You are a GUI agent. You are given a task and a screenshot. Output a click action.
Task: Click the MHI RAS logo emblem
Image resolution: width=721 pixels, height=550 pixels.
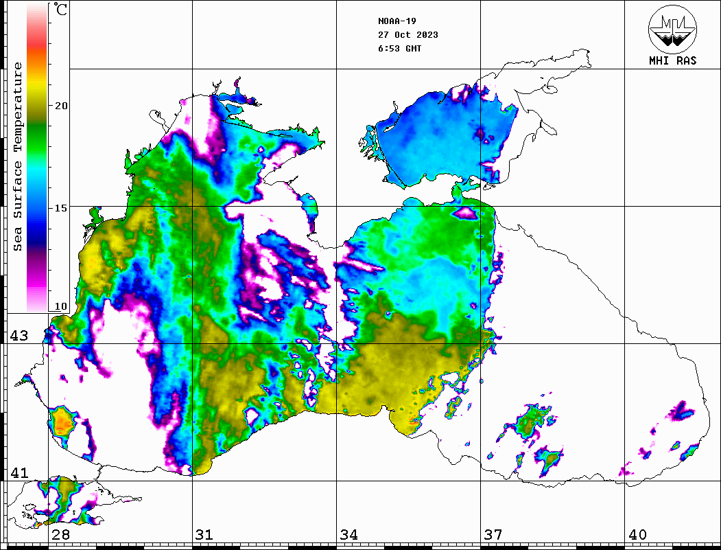[x=673, y=29]
